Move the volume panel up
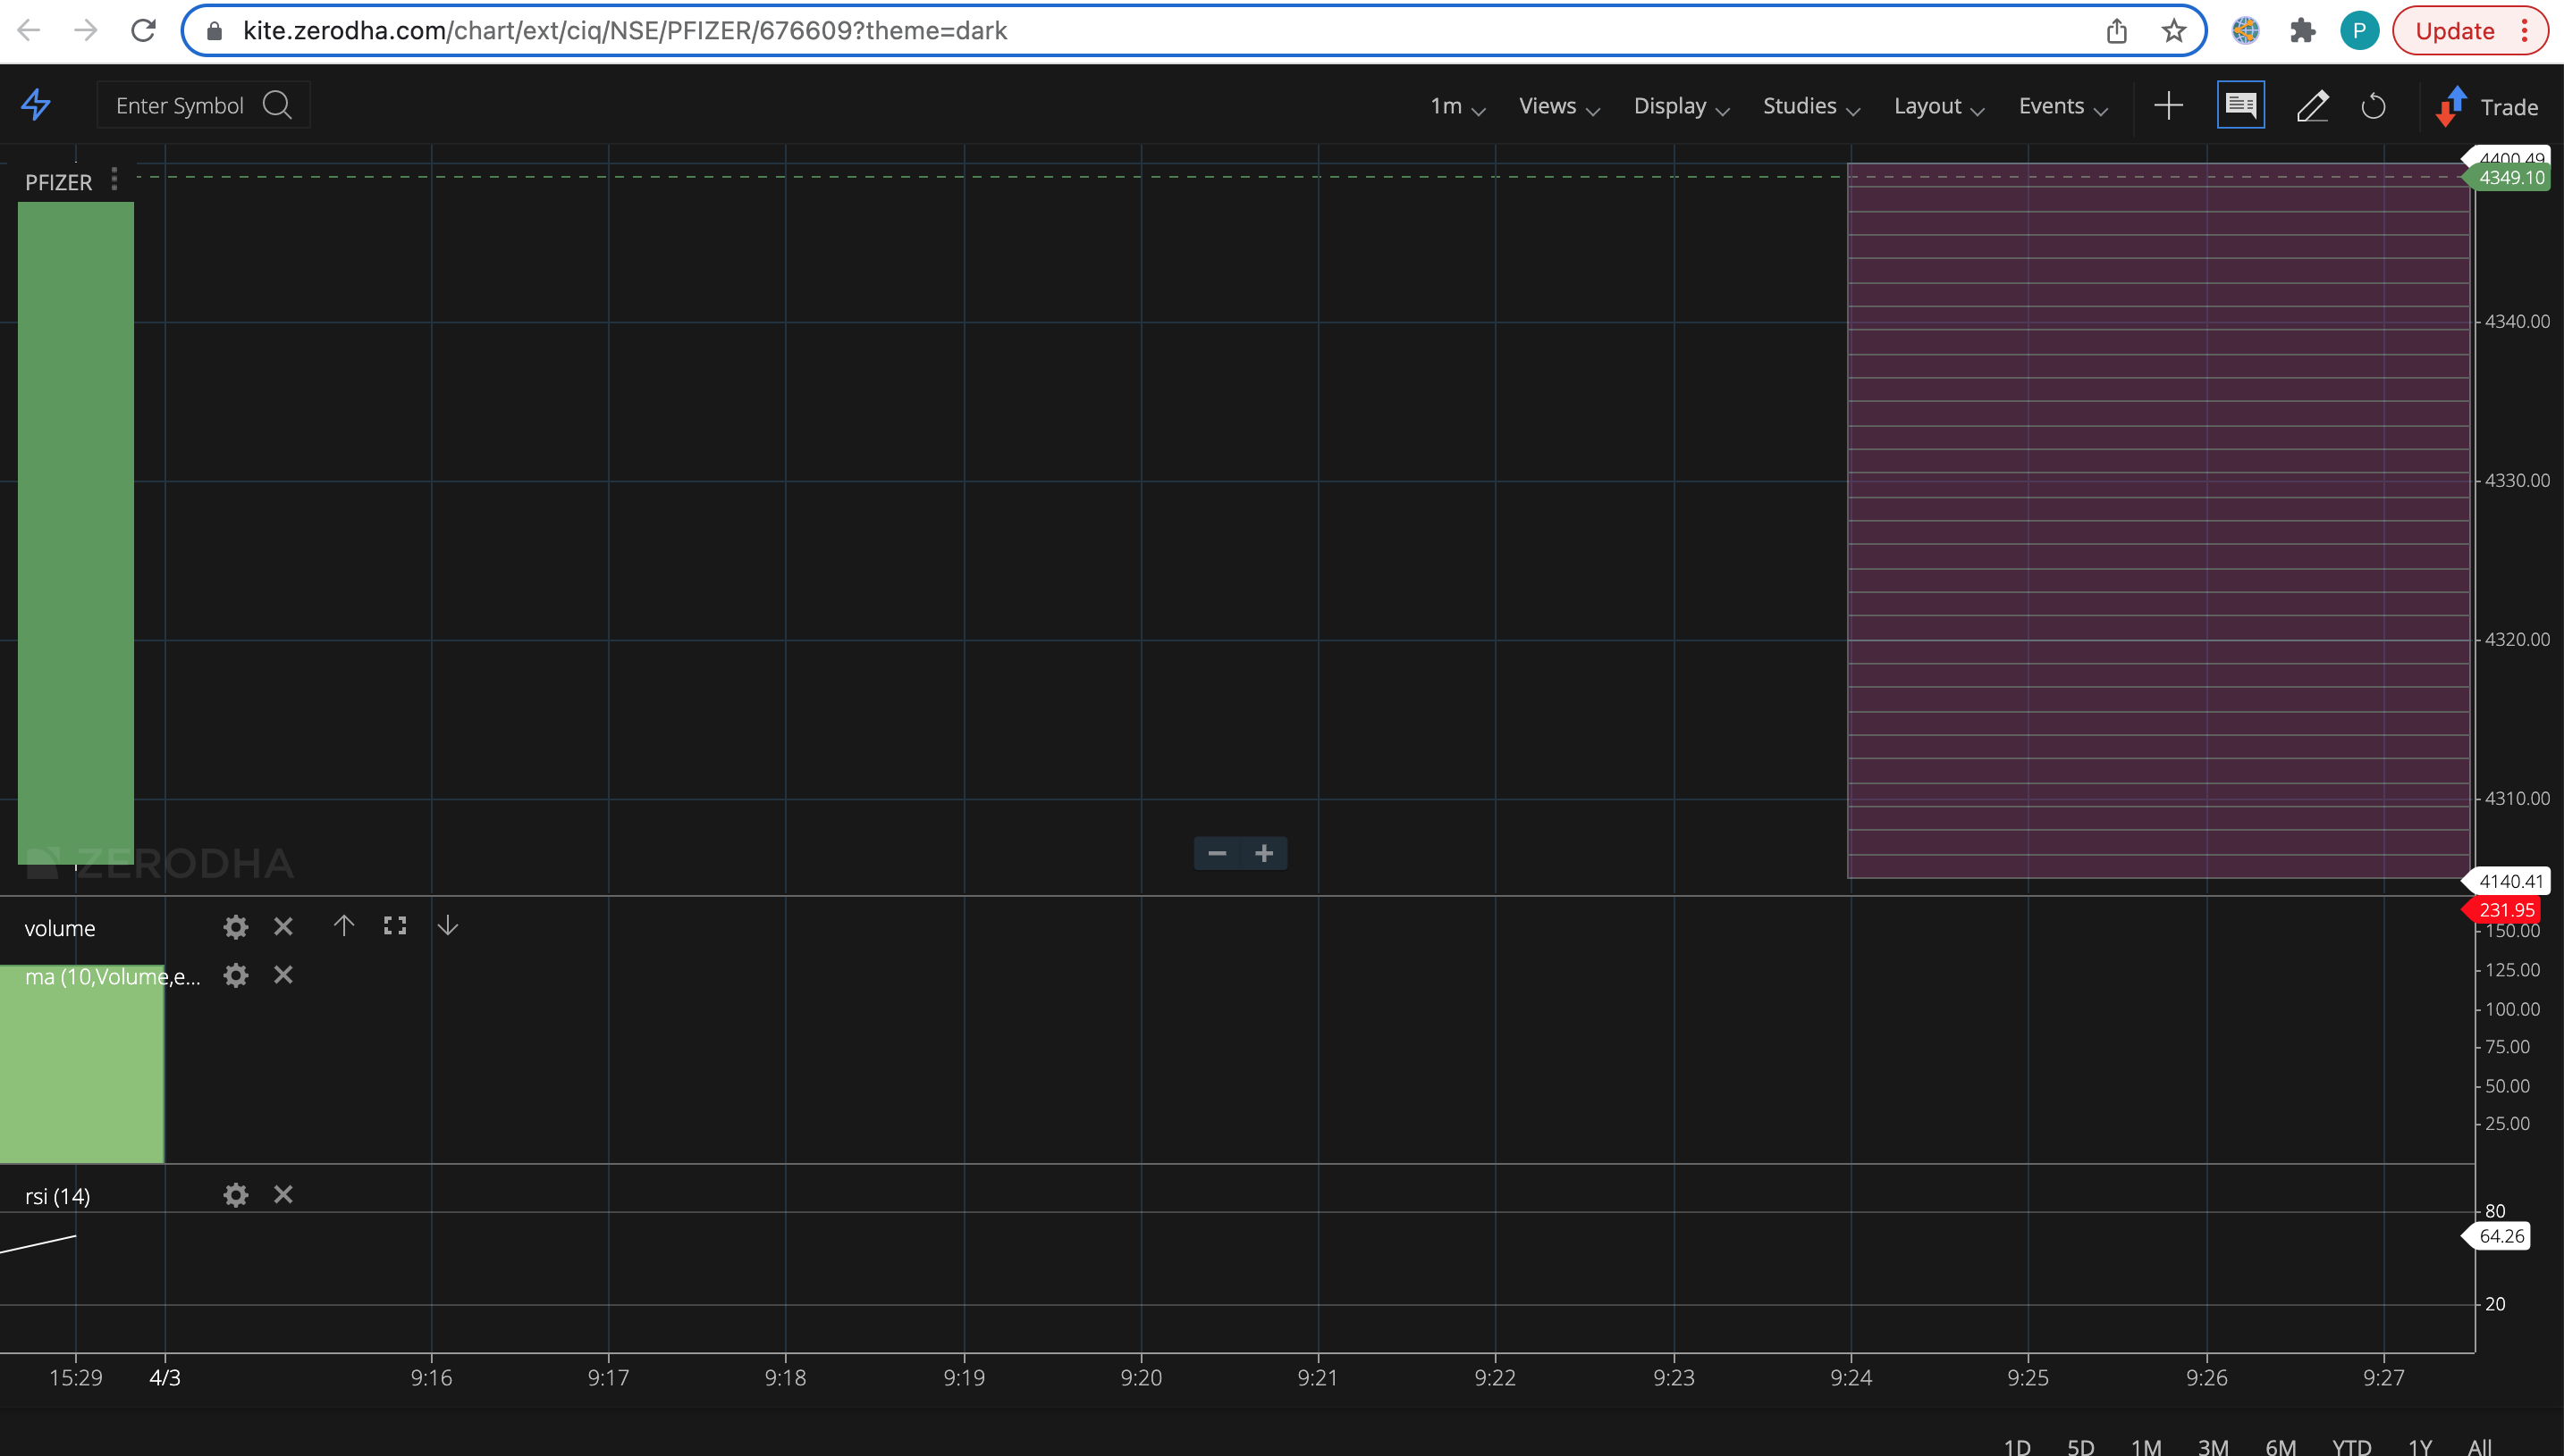The height and width of the screenshot is (1456, 2564). coord(343,926)
